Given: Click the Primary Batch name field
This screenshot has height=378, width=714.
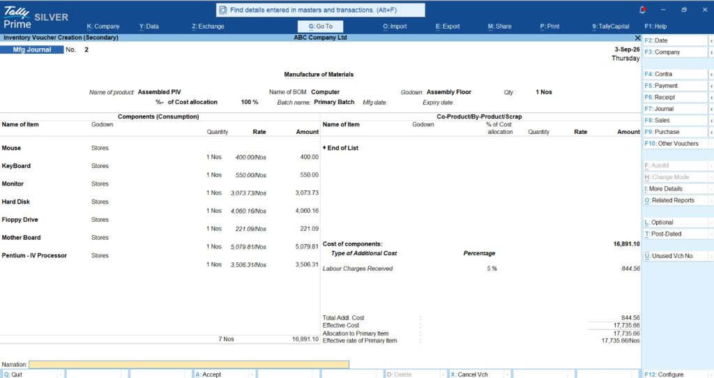Looking at the screenshot, I should pos(334,102).
